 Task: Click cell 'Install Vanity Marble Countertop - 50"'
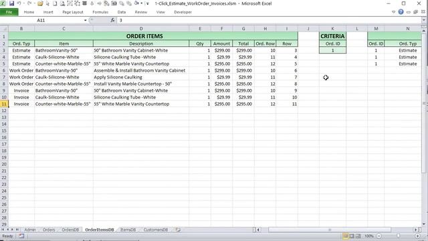coord(141,84)
